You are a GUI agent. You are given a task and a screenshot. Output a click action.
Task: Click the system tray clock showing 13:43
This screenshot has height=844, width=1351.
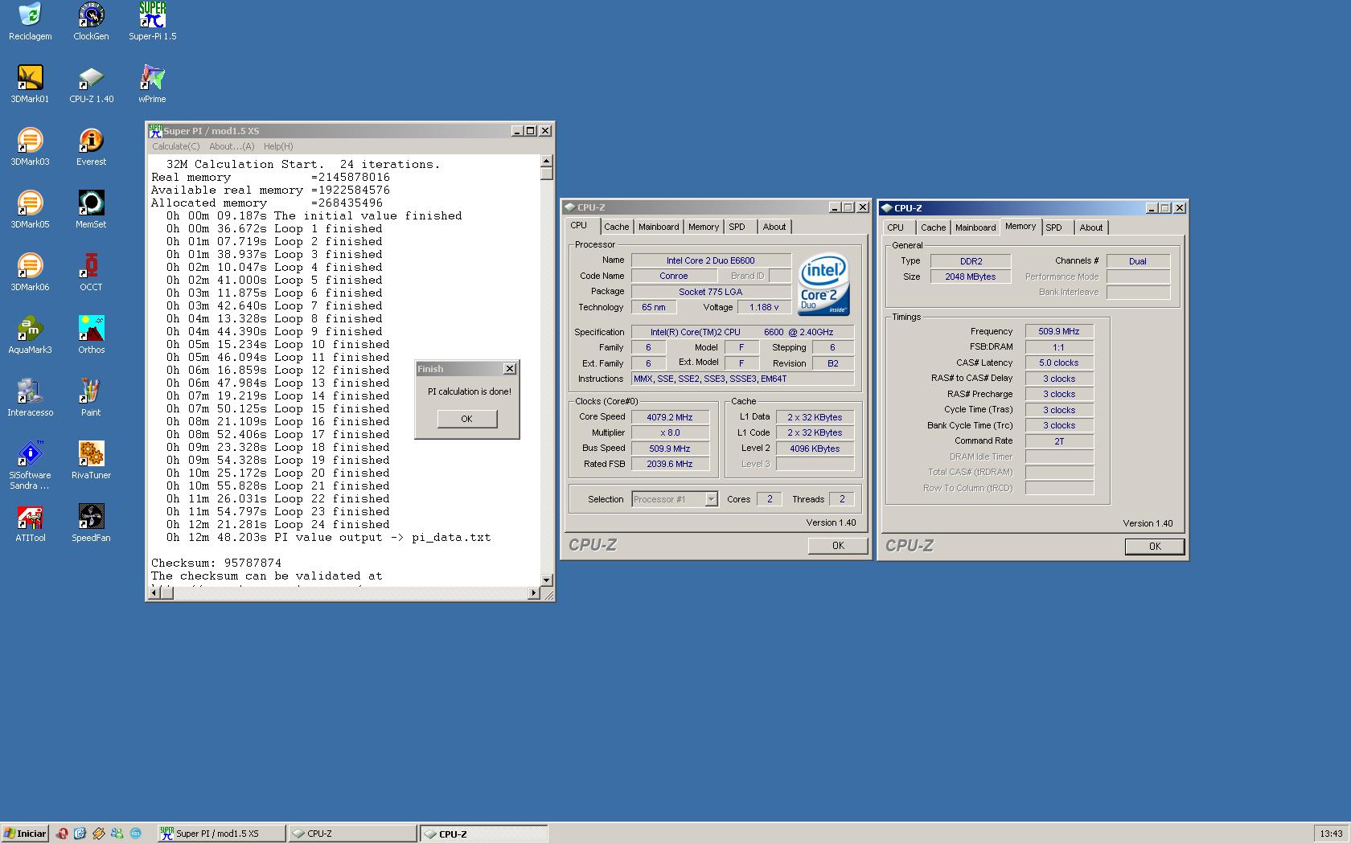(1331, 834)
